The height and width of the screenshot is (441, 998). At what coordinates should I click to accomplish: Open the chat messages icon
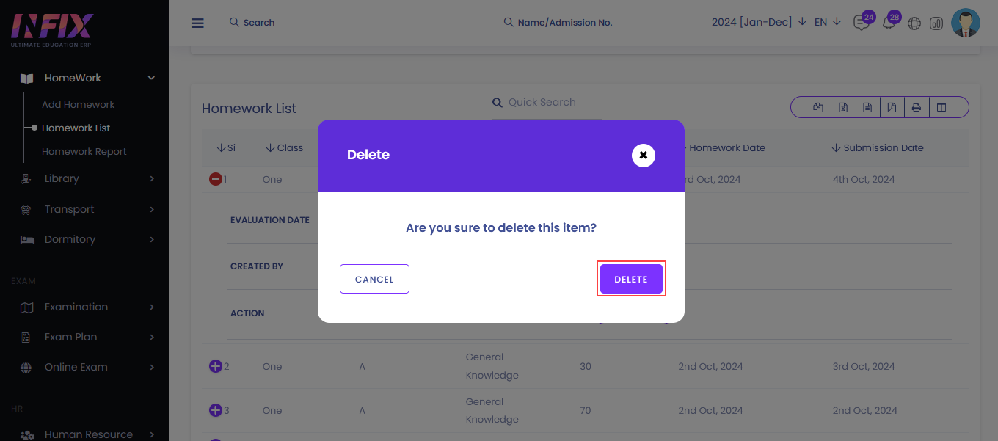pos(862,23)
